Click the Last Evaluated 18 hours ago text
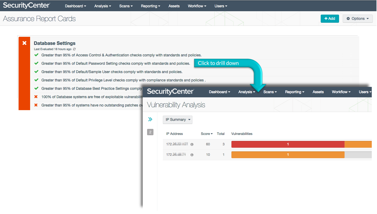Viewport: 377px width, 214px height. 53,49
